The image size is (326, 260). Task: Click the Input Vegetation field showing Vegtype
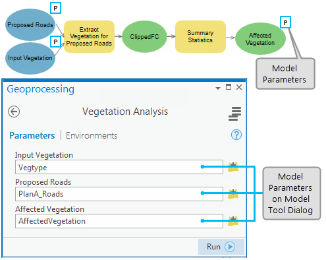[x=119, y=167]
